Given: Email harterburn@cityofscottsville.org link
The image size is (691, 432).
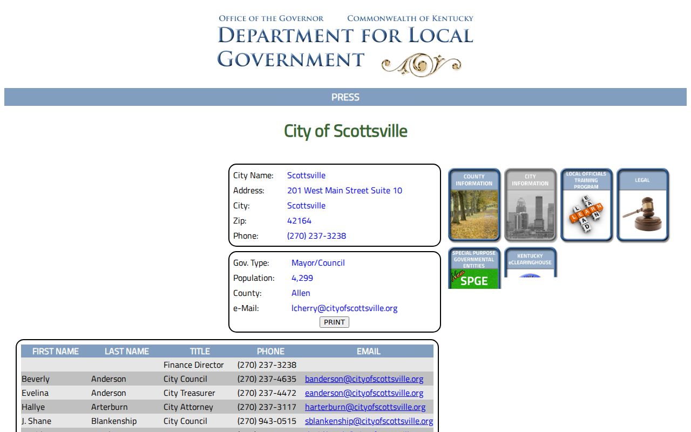Looking at the screenshot, I should point(365,407).
